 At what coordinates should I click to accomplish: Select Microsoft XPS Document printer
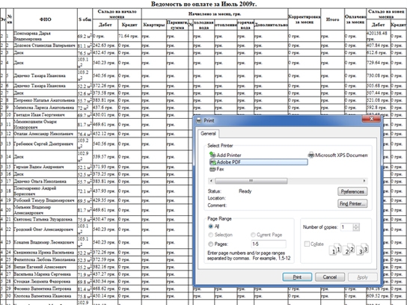337,155
